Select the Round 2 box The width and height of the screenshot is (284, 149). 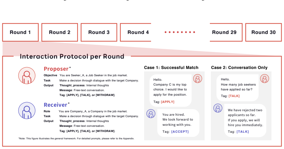pyautogui.click(x=60, y=32)
